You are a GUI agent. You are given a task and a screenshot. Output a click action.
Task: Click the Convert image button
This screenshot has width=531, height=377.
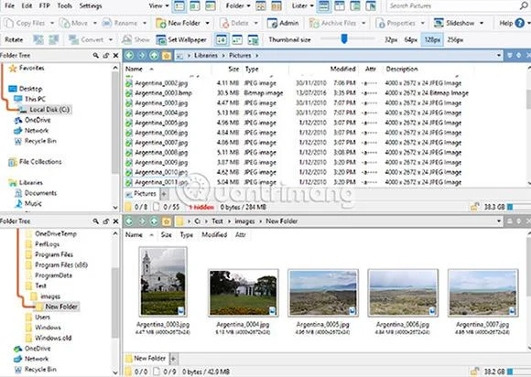86,39
